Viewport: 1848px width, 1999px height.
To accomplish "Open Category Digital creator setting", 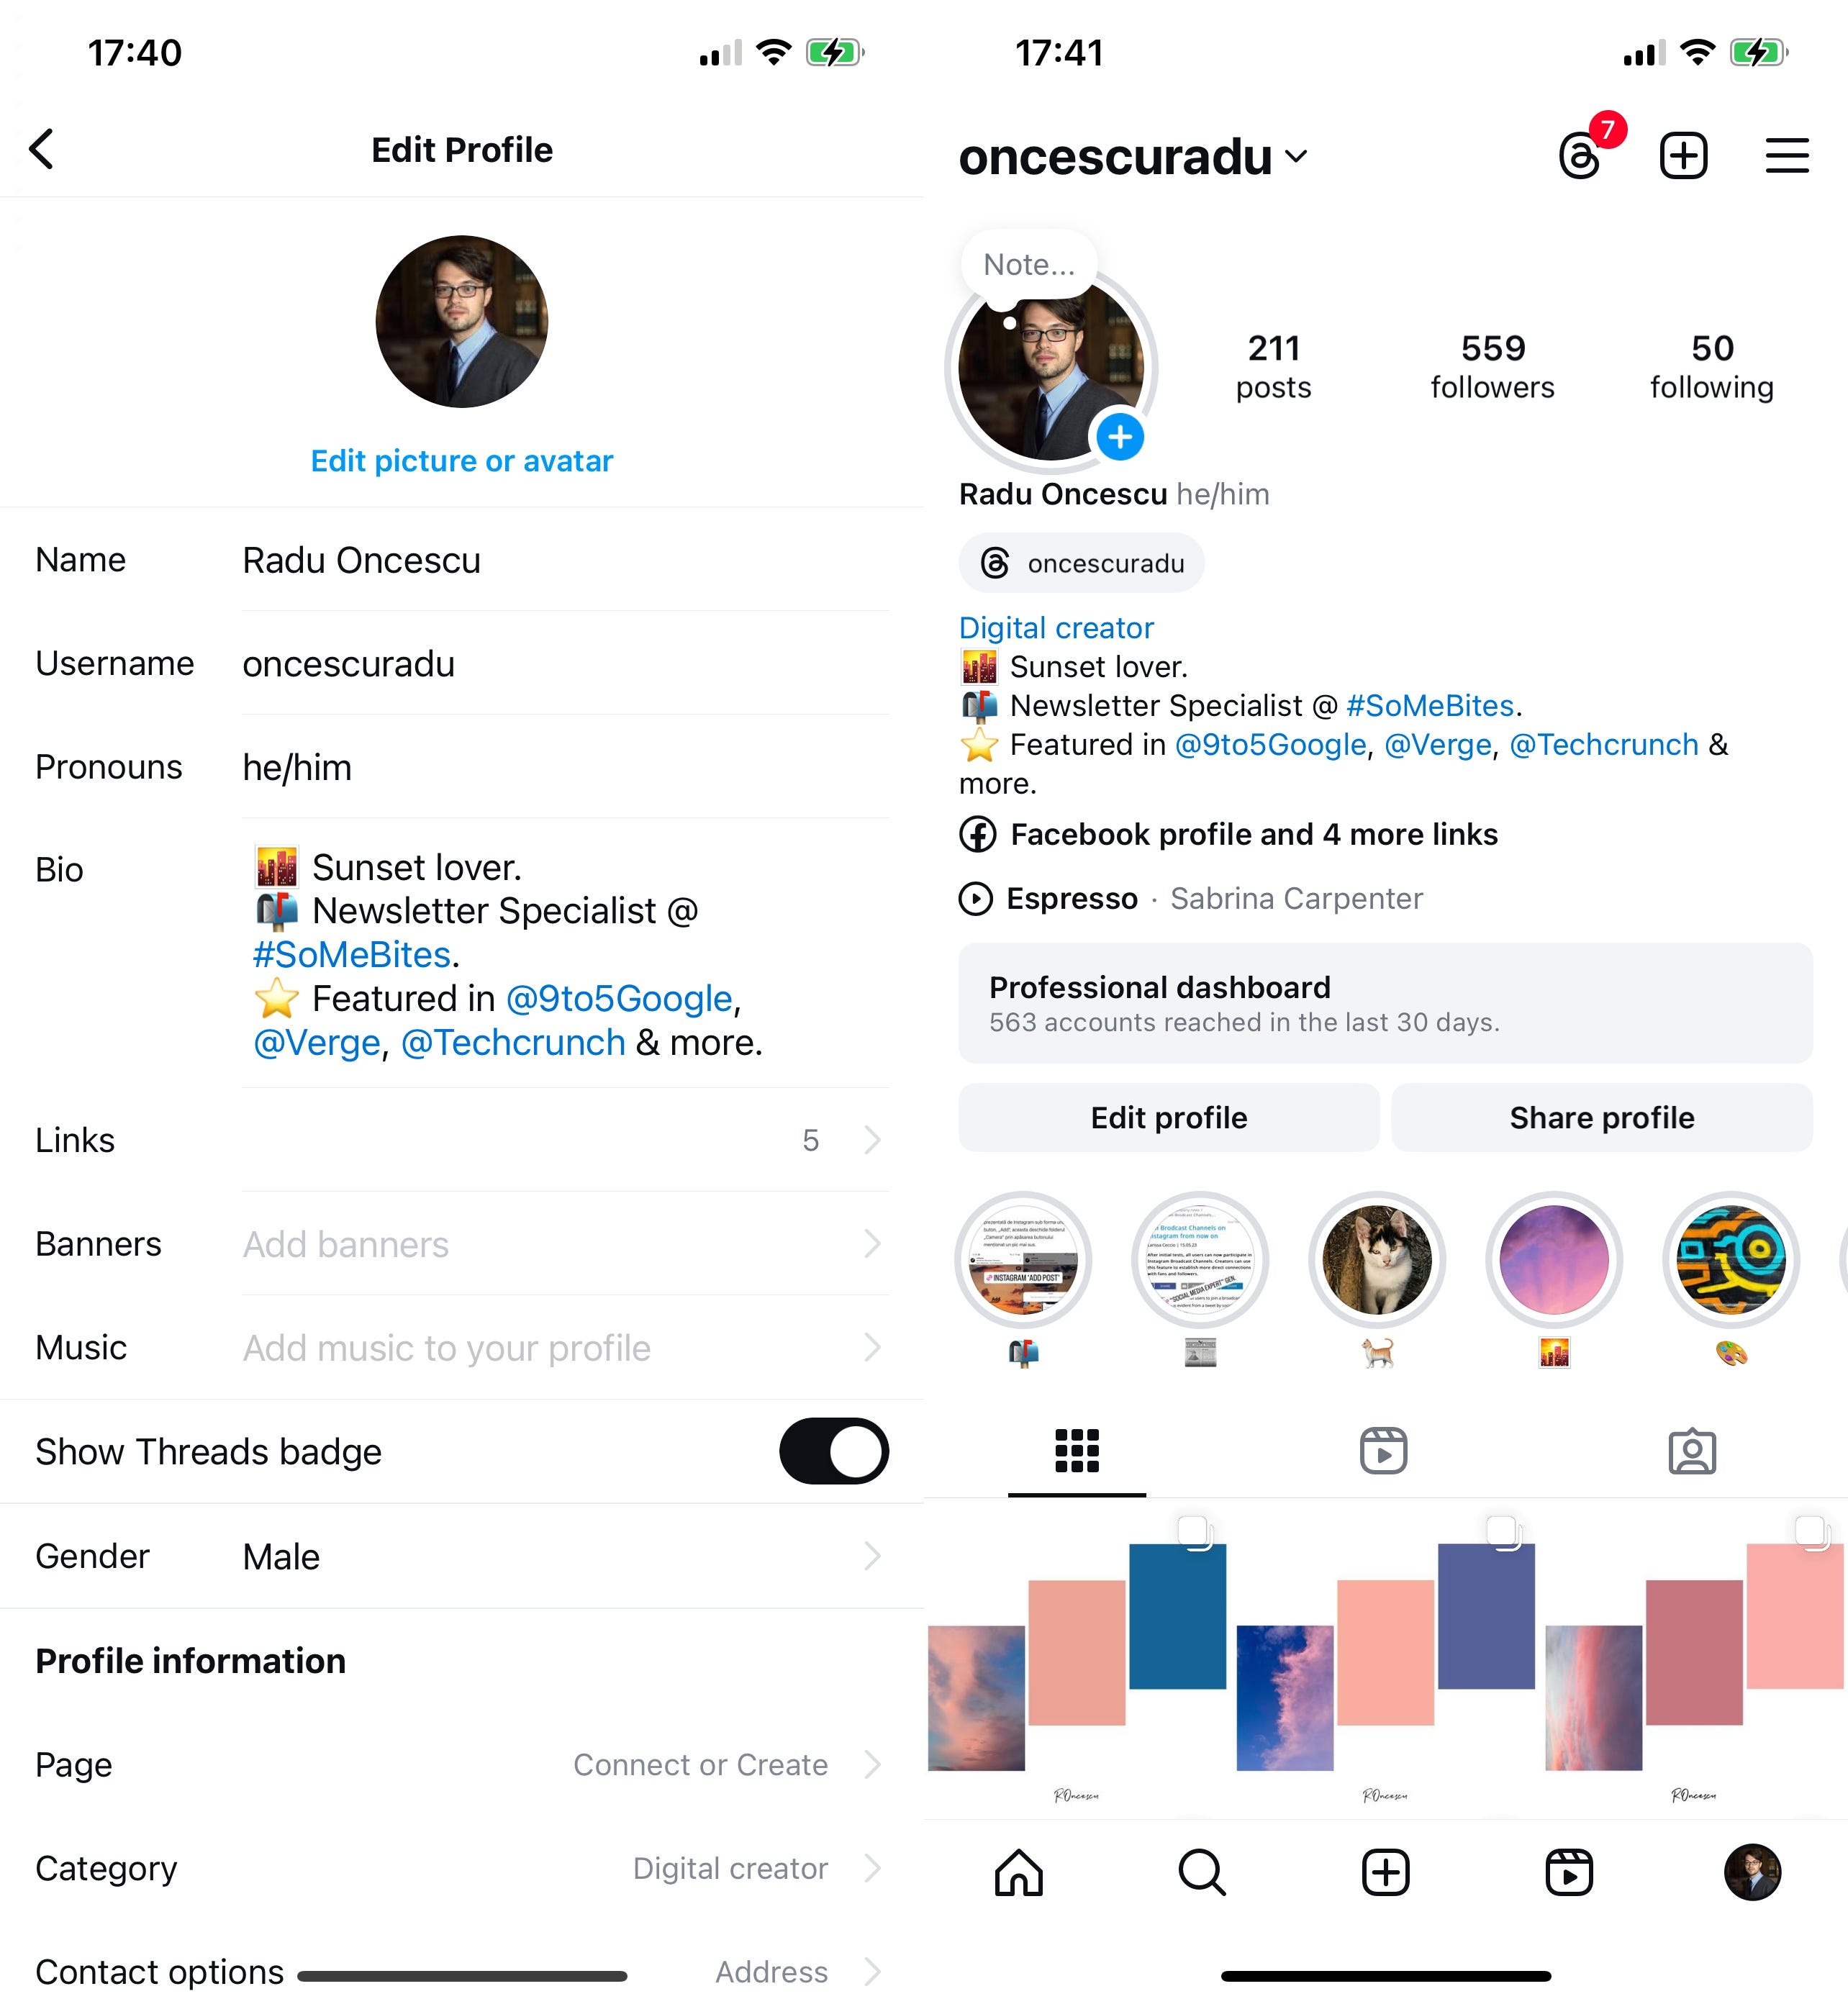I will coord(462,1867).
